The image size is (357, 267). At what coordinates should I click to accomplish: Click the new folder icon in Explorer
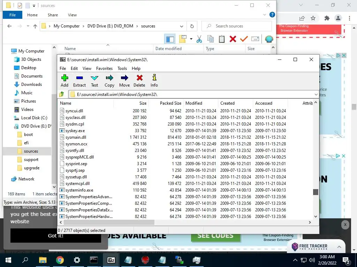[183, 39]
